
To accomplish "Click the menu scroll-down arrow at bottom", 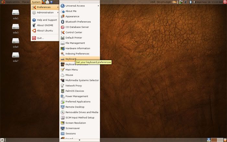I will 79,140.
